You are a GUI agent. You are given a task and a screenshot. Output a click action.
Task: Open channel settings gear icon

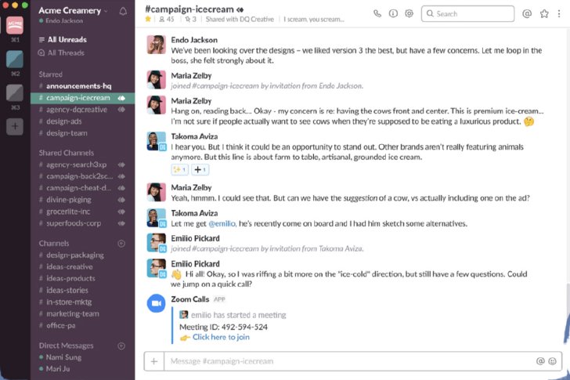click(x=409, y=14)
